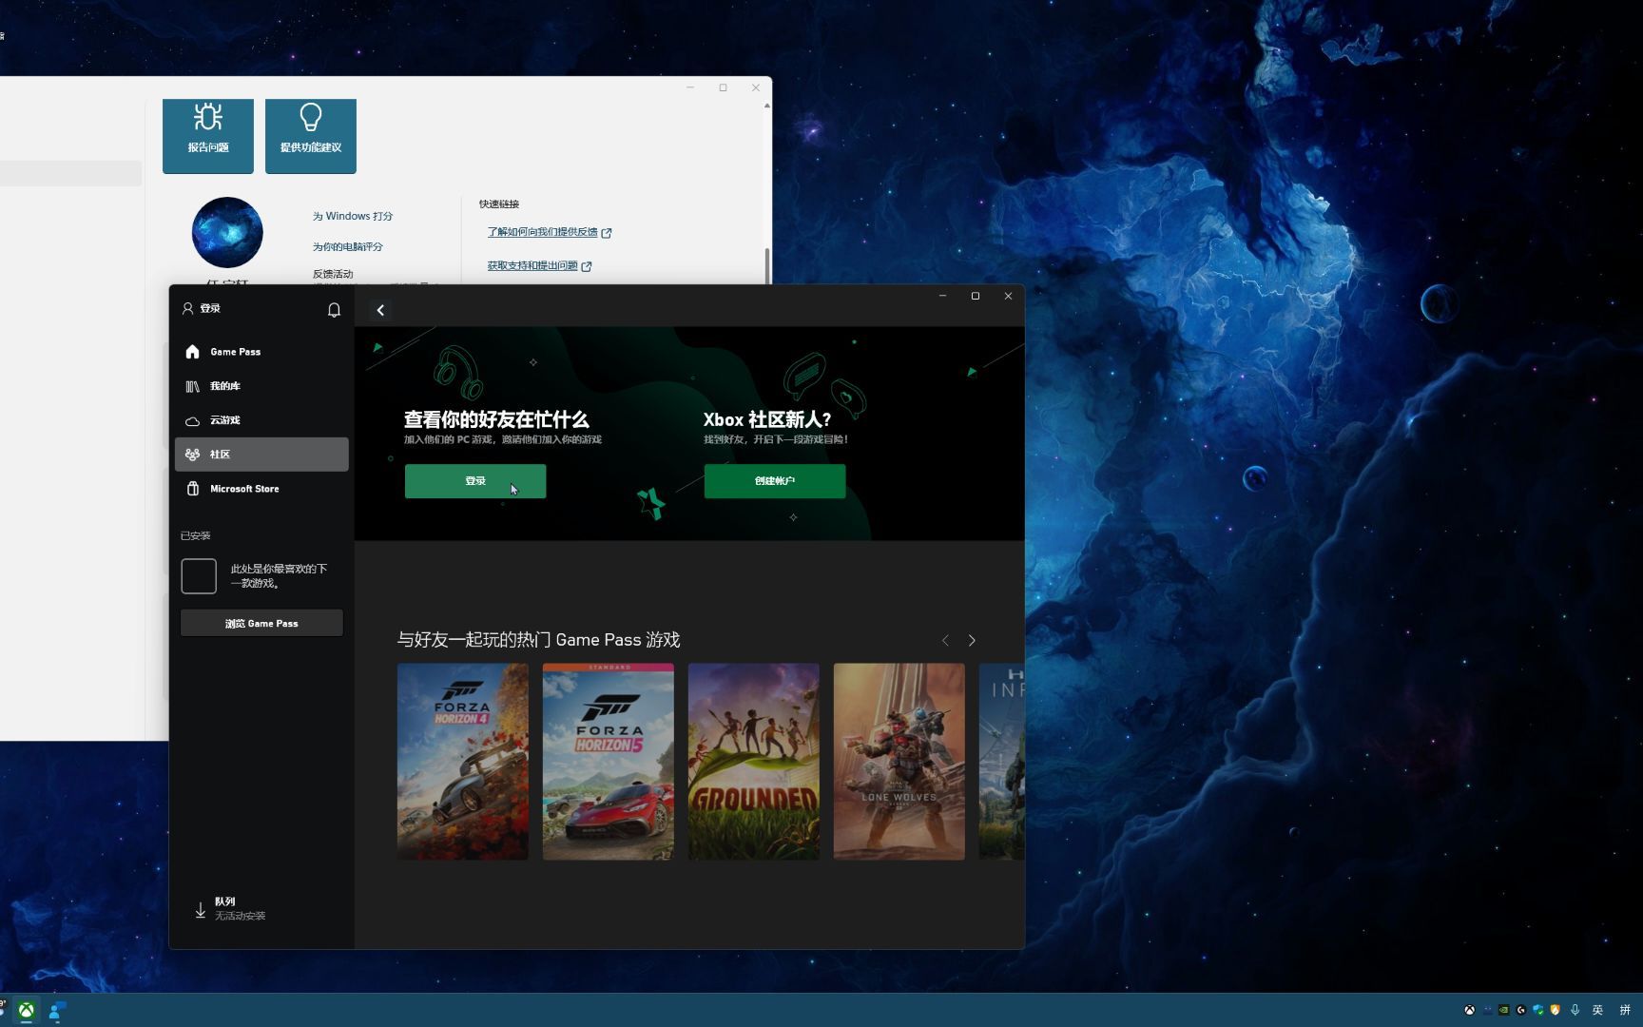This screenshot has width=1643, height=1027.
Task: Minimize the Feedback Hub window
Action: coord(690,87)
